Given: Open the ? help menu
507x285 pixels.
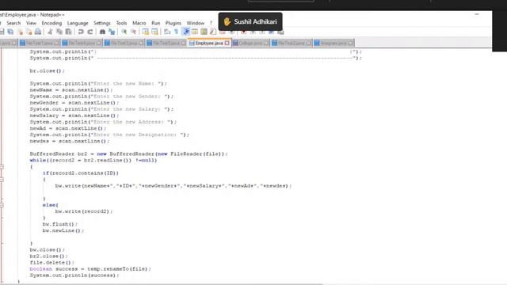Looking at the screenshot, I should pos(211,23).
